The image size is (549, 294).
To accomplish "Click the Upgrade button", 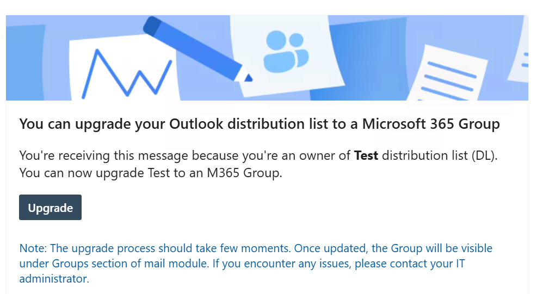I will (x=50, y=207).
